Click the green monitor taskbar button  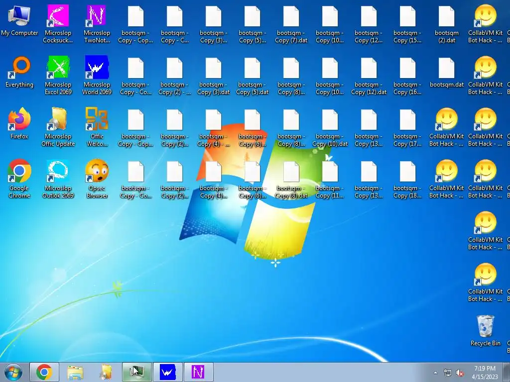pos(136,372)
